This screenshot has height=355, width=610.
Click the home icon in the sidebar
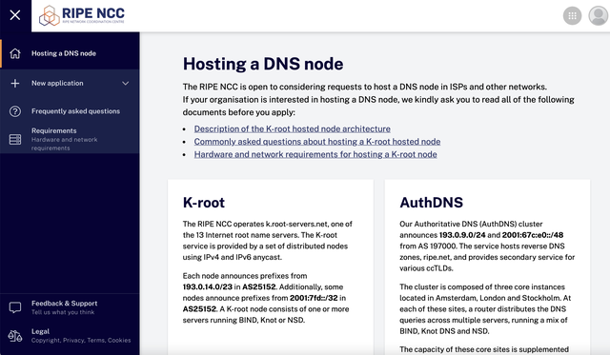point(15,53)
